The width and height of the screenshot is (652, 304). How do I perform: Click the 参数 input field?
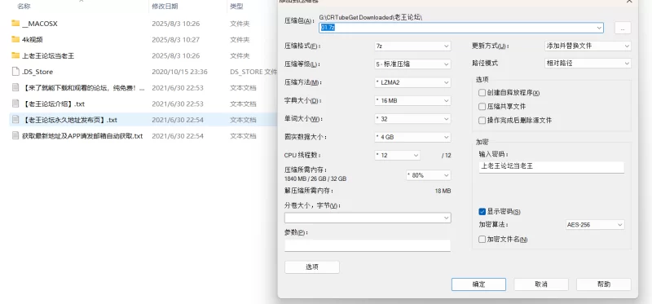(x=368, y=245)
